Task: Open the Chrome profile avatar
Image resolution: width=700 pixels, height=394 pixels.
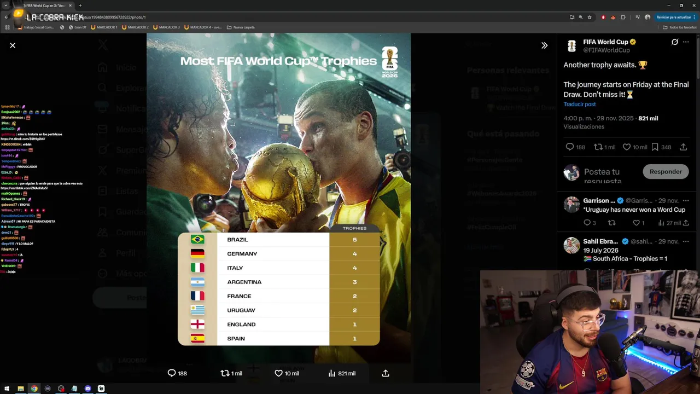Action: point(647,17)
